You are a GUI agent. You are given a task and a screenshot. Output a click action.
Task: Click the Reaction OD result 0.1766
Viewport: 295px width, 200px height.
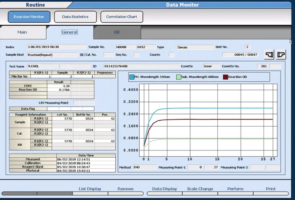point(59,90)
